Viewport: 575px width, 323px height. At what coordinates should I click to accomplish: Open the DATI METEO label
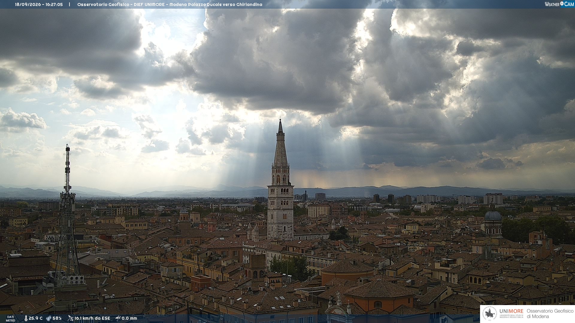[10, 319]
